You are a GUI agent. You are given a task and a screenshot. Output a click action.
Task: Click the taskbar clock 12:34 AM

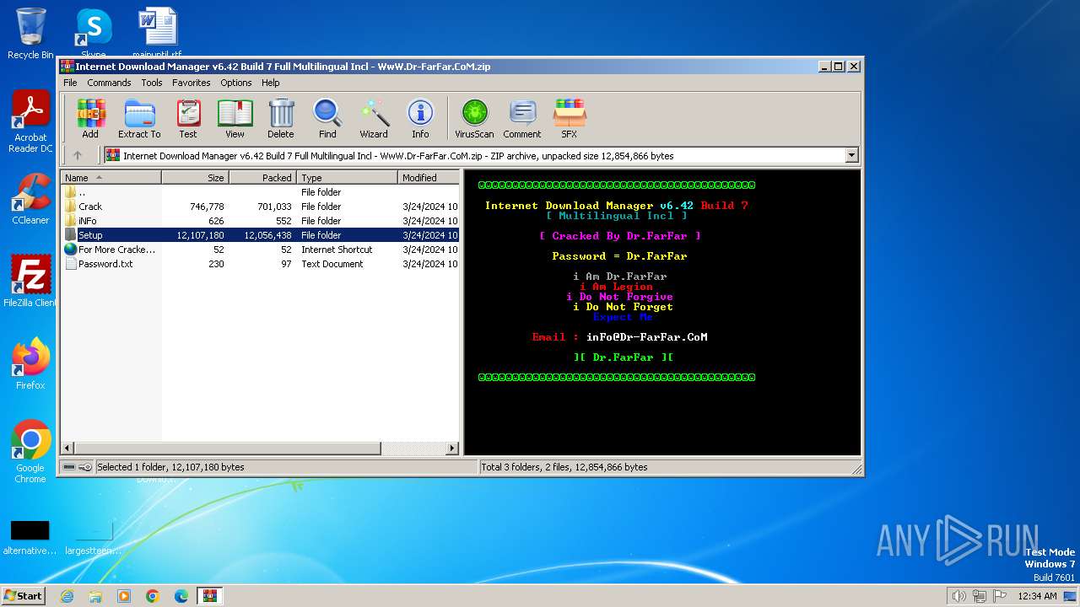[x=1037, y=596]
